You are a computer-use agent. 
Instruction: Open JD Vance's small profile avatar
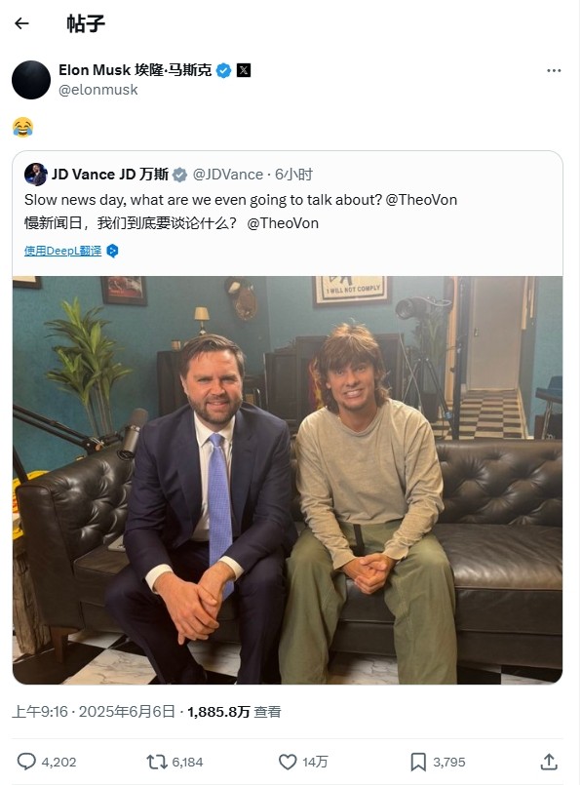[x=35, y=175]
